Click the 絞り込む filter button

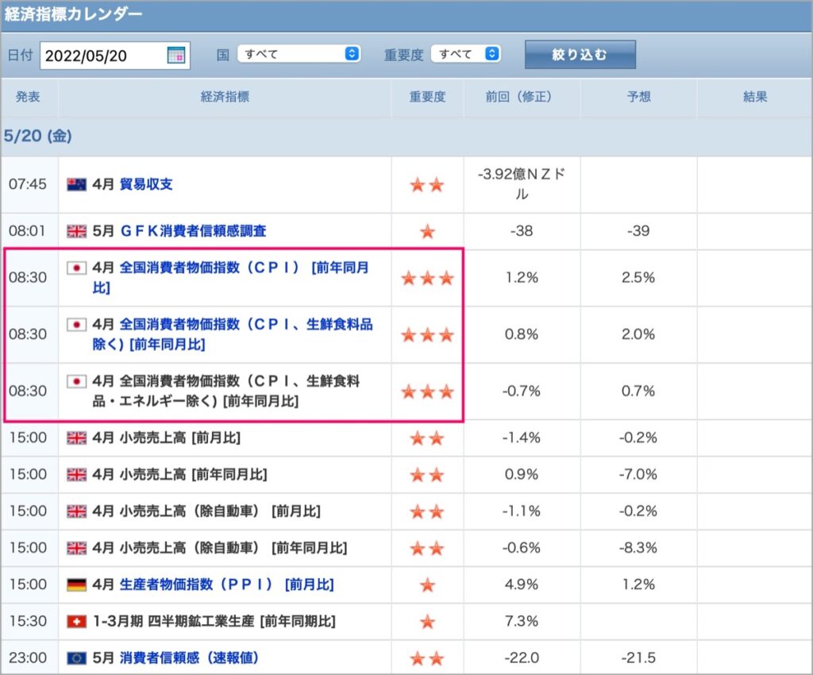[x=580, y=55]
